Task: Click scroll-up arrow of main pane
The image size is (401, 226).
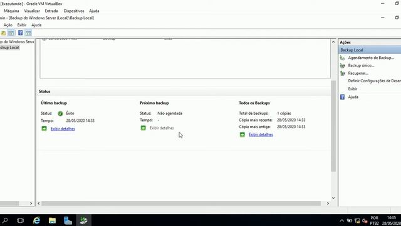Action: [333, 42]
